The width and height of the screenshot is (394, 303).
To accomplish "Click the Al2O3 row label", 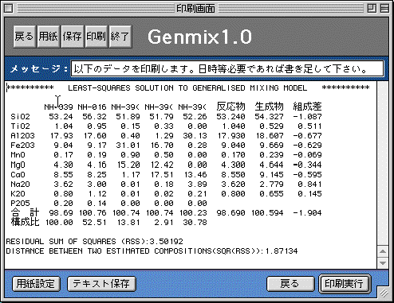I will click(22, 136).
